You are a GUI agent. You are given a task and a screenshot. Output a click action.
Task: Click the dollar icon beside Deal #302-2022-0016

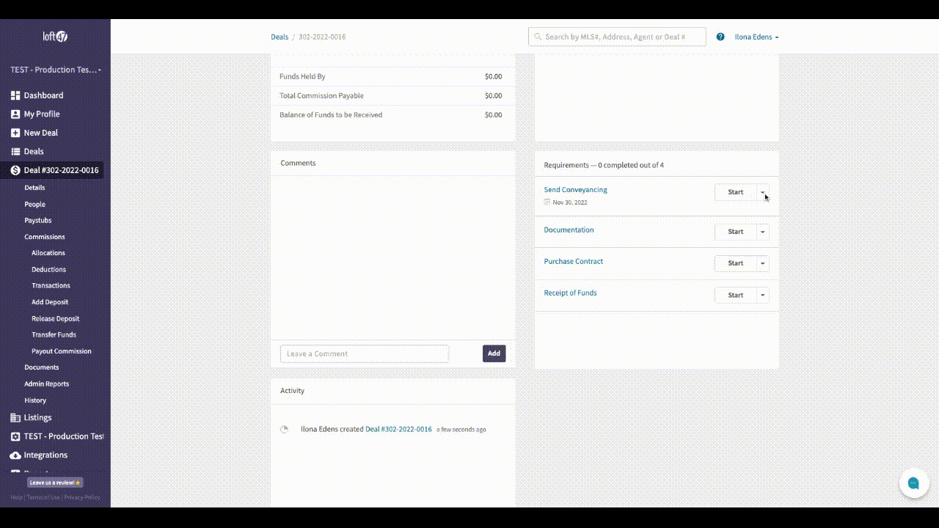click(x=15, y=170)
